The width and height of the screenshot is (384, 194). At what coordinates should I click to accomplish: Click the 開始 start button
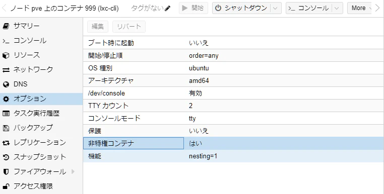click(194, 8)
